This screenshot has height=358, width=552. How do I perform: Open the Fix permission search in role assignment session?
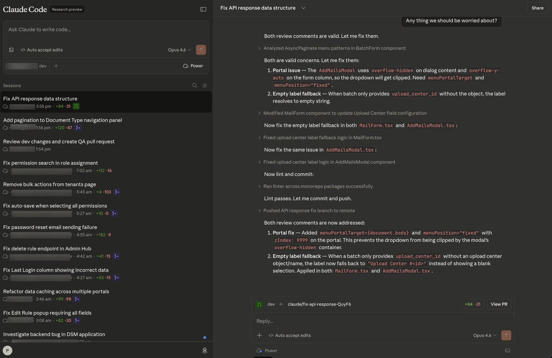point(106,166)
